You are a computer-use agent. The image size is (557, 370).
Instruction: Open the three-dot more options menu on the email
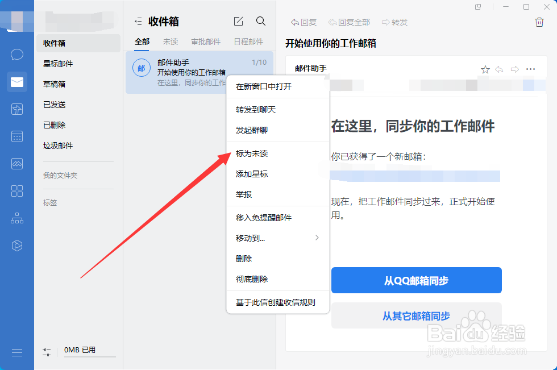click(x=530, y=69)
